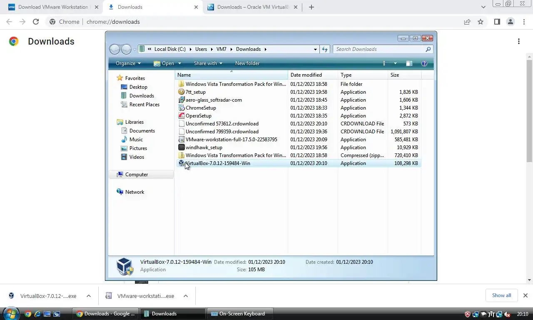Select Desktop in Favorites sidebar

(138, 87)
